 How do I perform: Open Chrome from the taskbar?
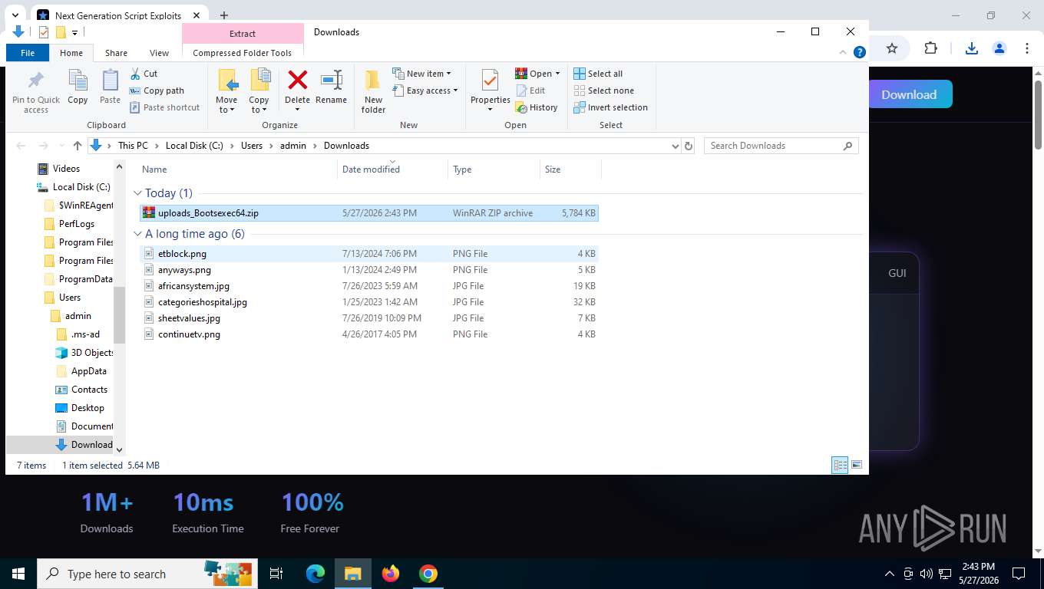[428, 574]
